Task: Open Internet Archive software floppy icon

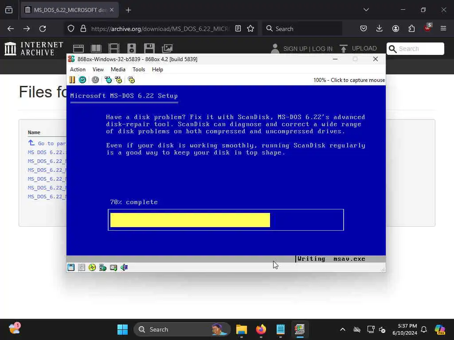Action: coord(149,48)
